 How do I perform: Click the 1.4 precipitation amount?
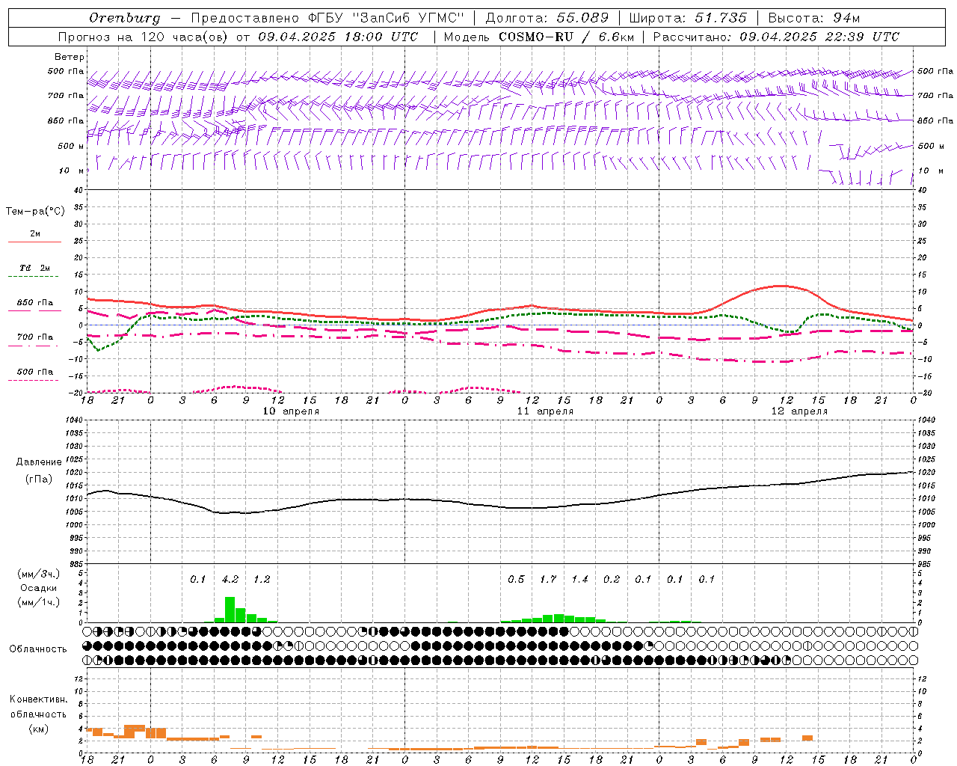(x=579, y=579)
